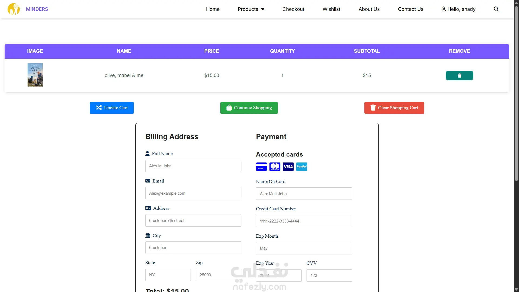Click the Visa card icon
Image resolution: width=519 pixels, height=292 pixels.
coord(288,167)
